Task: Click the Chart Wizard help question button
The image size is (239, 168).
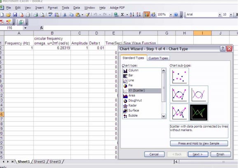Action: pos(223,48)
